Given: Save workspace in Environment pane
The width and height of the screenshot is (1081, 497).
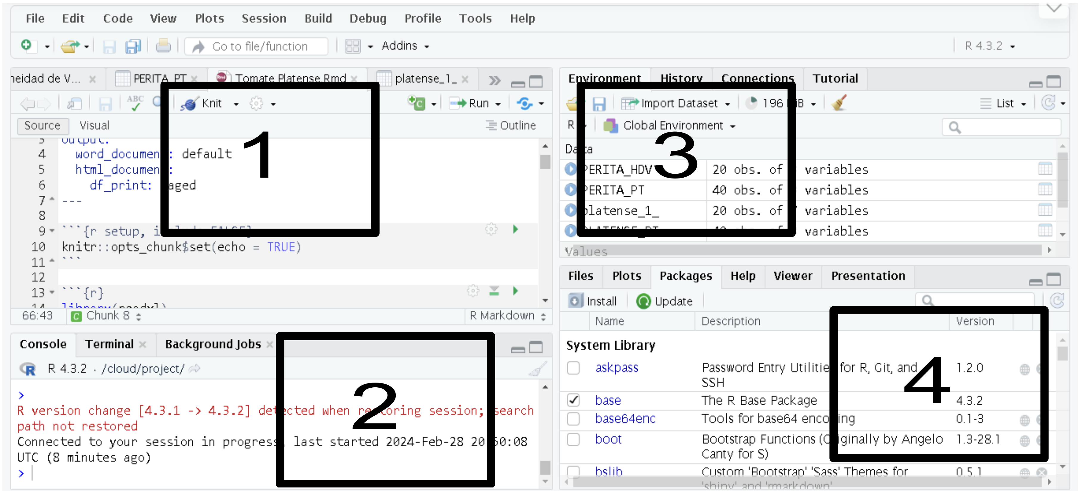Looking at the screenshot, I should pyautogui.click(x=599, y=103).
